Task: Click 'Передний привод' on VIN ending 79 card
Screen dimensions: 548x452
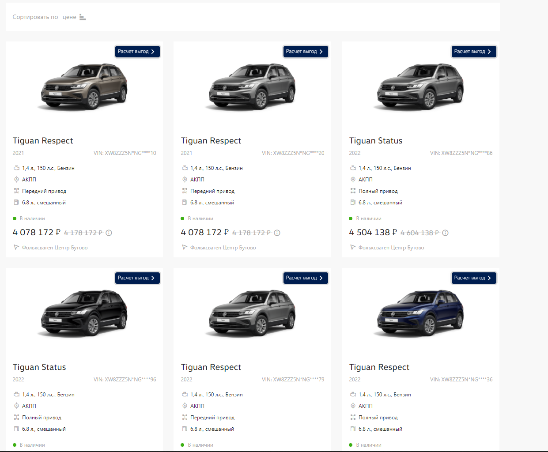Action: 212,418
